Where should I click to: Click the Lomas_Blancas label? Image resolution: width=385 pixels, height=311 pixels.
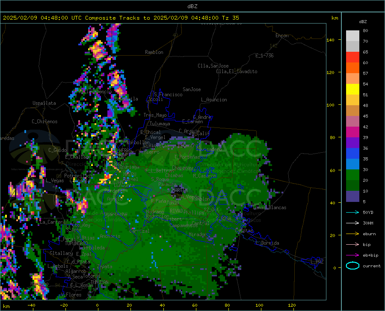click(269, 207)
